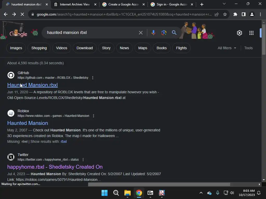Open 7-Zip from the taskbar

[x=150, y=193]
